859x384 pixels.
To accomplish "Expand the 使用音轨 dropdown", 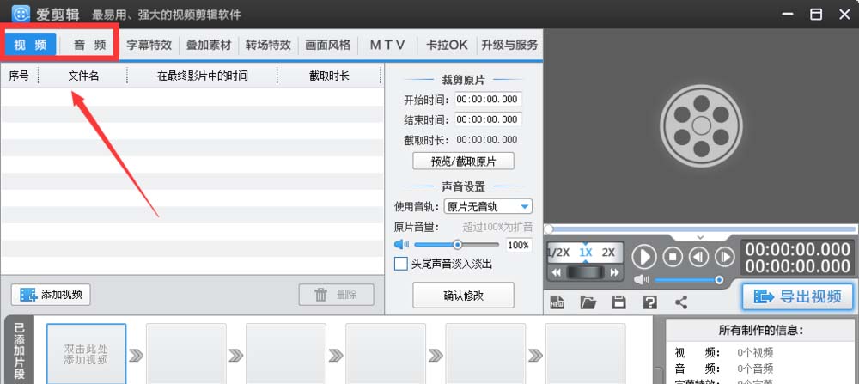I will [524, 207].
